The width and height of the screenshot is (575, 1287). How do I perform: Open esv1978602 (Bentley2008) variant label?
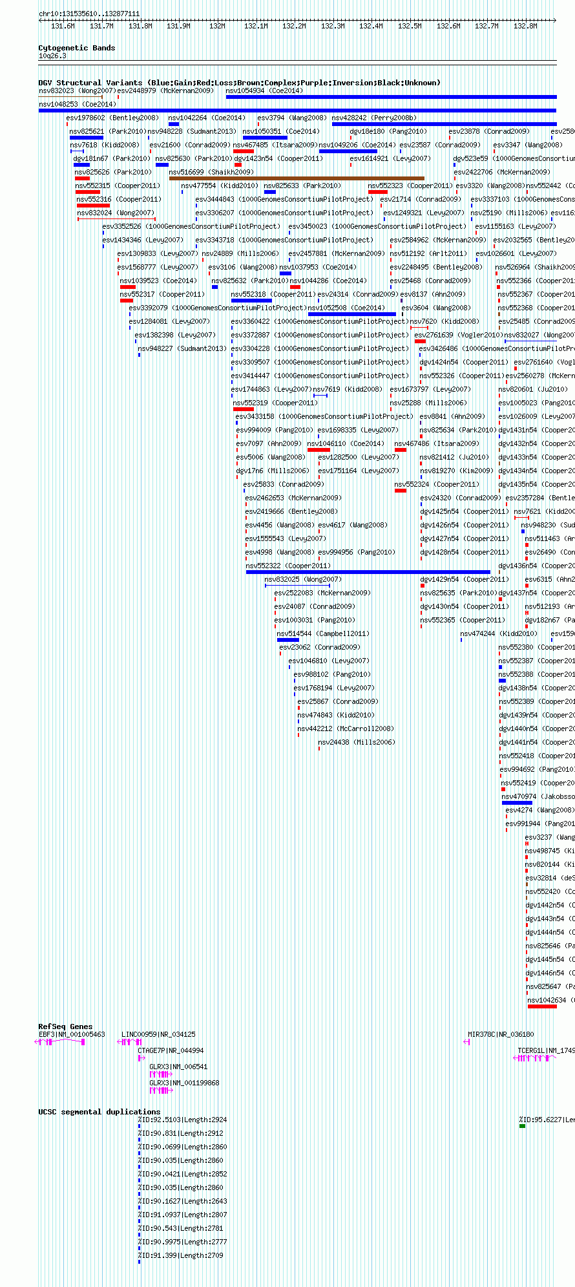point(112,118)
